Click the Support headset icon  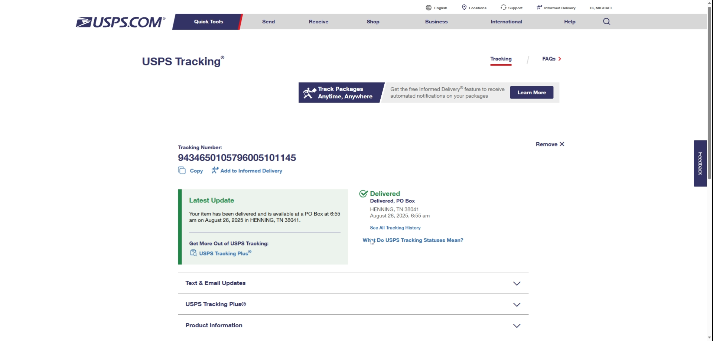coord(503,7)
